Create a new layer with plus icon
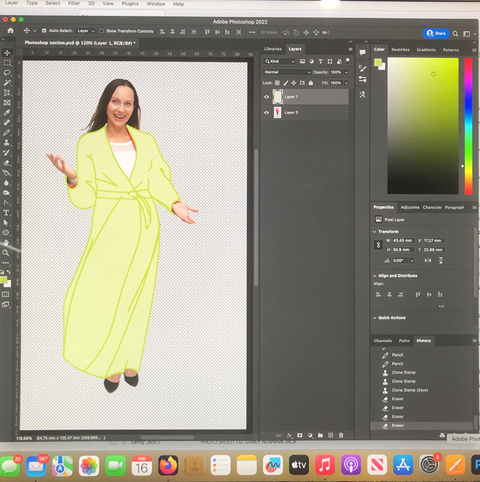The width and height of the screenshot is (480, 482). coord(330,435)
